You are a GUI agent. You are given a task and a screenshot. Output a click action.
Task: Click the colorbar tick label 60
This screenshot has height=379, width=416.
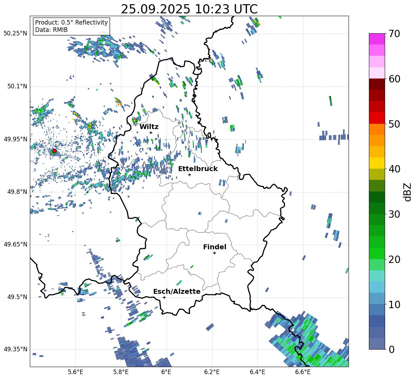pyautogui.click(x=394, y=79)
